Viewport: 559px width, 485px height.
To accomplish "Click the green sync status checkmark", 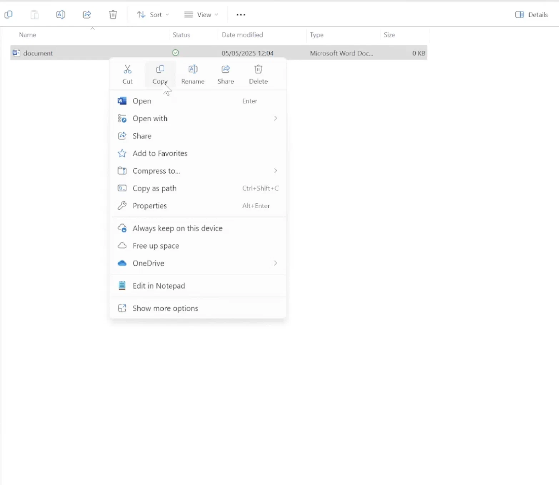I will (175, 53).
